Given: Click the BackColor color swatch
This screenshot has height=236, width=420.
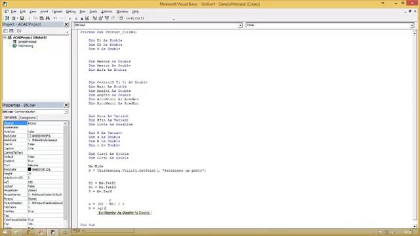Looking at the screenshot, I should point(30,136).
